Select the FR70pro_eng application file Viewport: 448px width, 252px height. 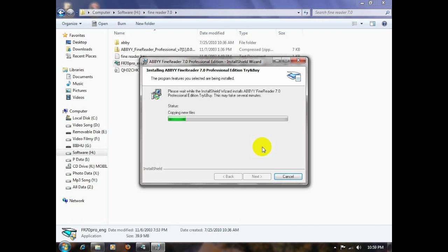click(x=127, y=63)
